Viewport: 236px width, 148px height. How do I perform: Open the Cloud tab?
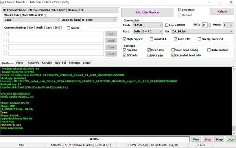87,63
